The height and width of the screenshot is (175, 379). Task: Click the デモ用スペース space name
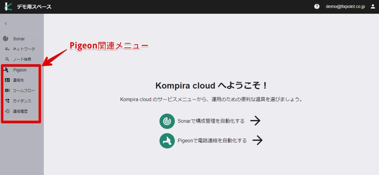click(x=34, y=7)
